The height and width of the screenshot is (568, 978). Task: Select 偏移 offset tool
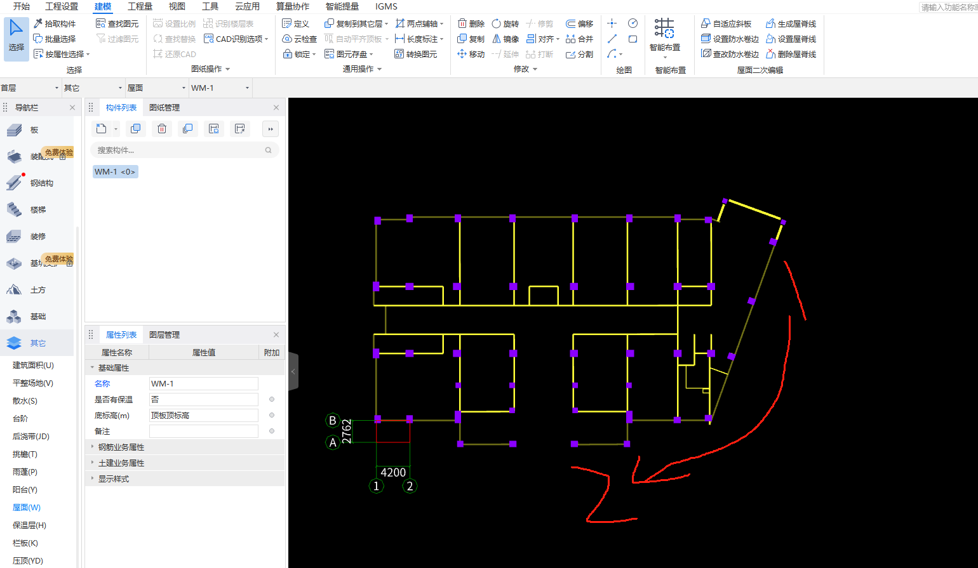580,23
